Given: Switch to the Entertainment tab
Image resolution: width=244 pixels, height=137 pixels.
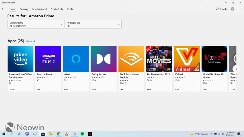Looking at the screenshot, I should 39,9.
